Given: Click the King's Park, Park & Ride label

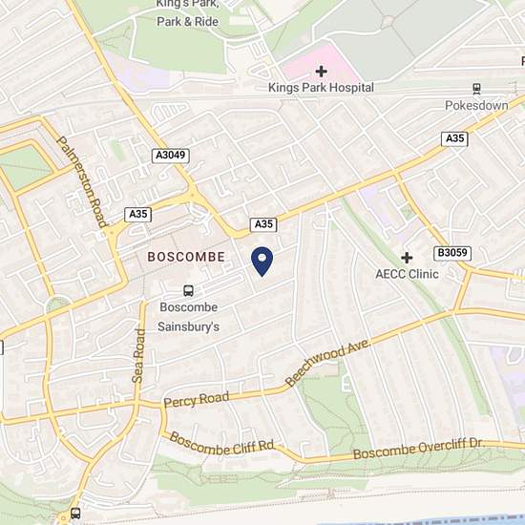Looking at the screenshot, I should pos(188,13).
